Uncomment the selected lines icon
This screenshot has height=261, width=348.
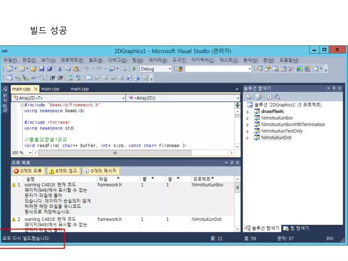[78, 78]
